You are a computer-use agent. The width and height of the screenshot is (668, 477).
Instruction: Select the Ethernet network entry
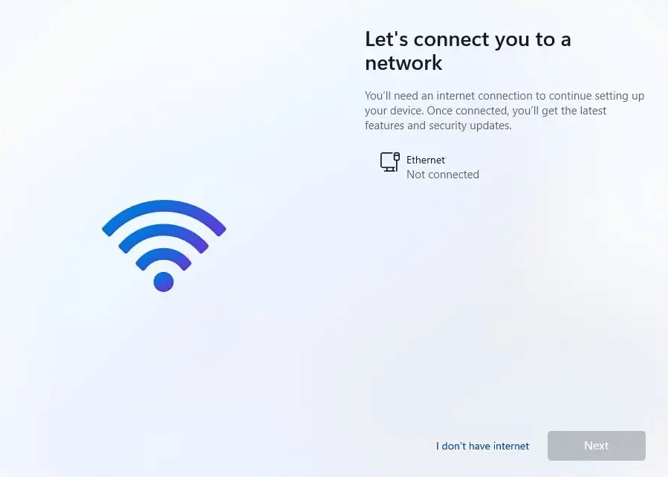click(x=429, y=166)
